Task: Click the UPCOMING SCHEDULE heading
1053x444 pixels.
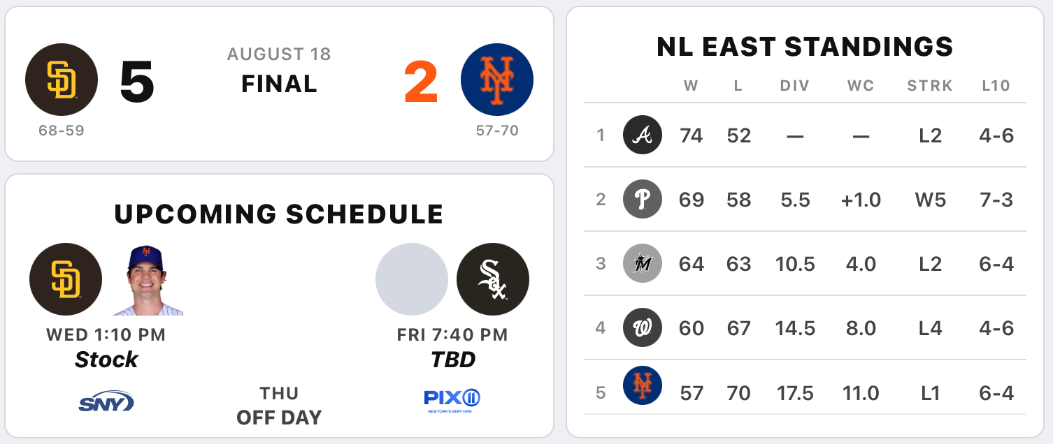Action: (279, 214)
